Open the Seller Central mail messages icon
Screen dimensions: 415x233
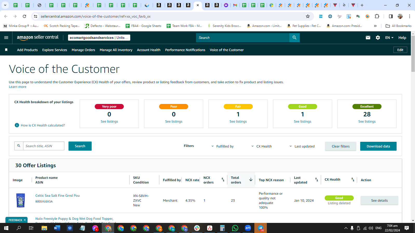pyautogui.click(x=368, y=38)
